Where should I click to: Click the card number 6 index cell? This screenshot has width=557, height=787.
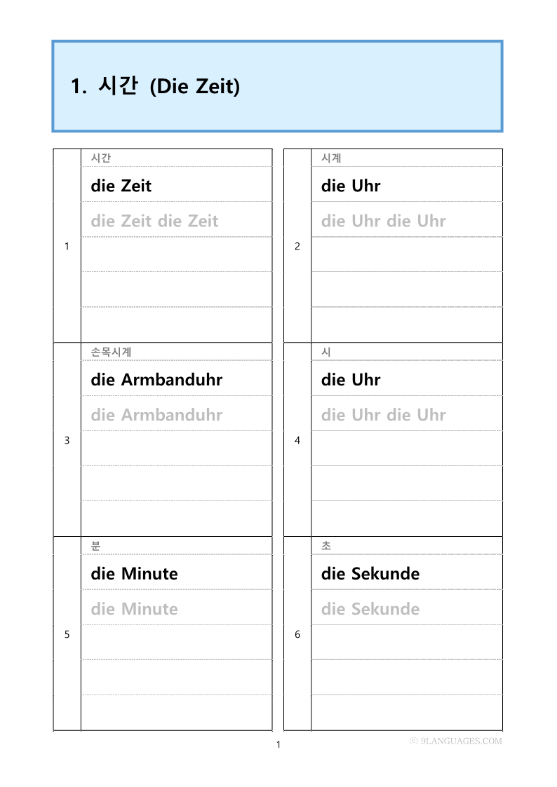coord(297,634)
